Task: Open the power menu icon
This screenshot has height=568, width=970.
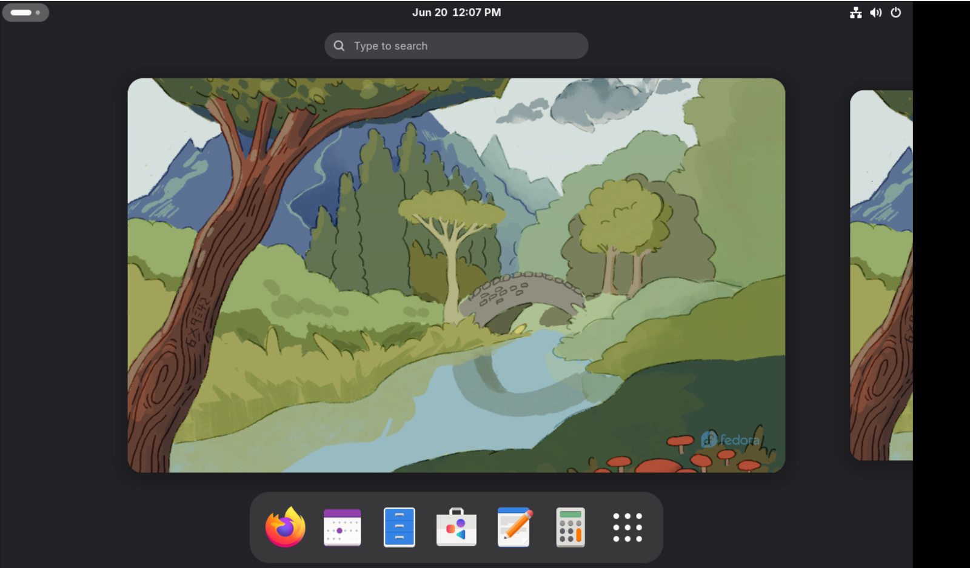Action: coord(895,12)
